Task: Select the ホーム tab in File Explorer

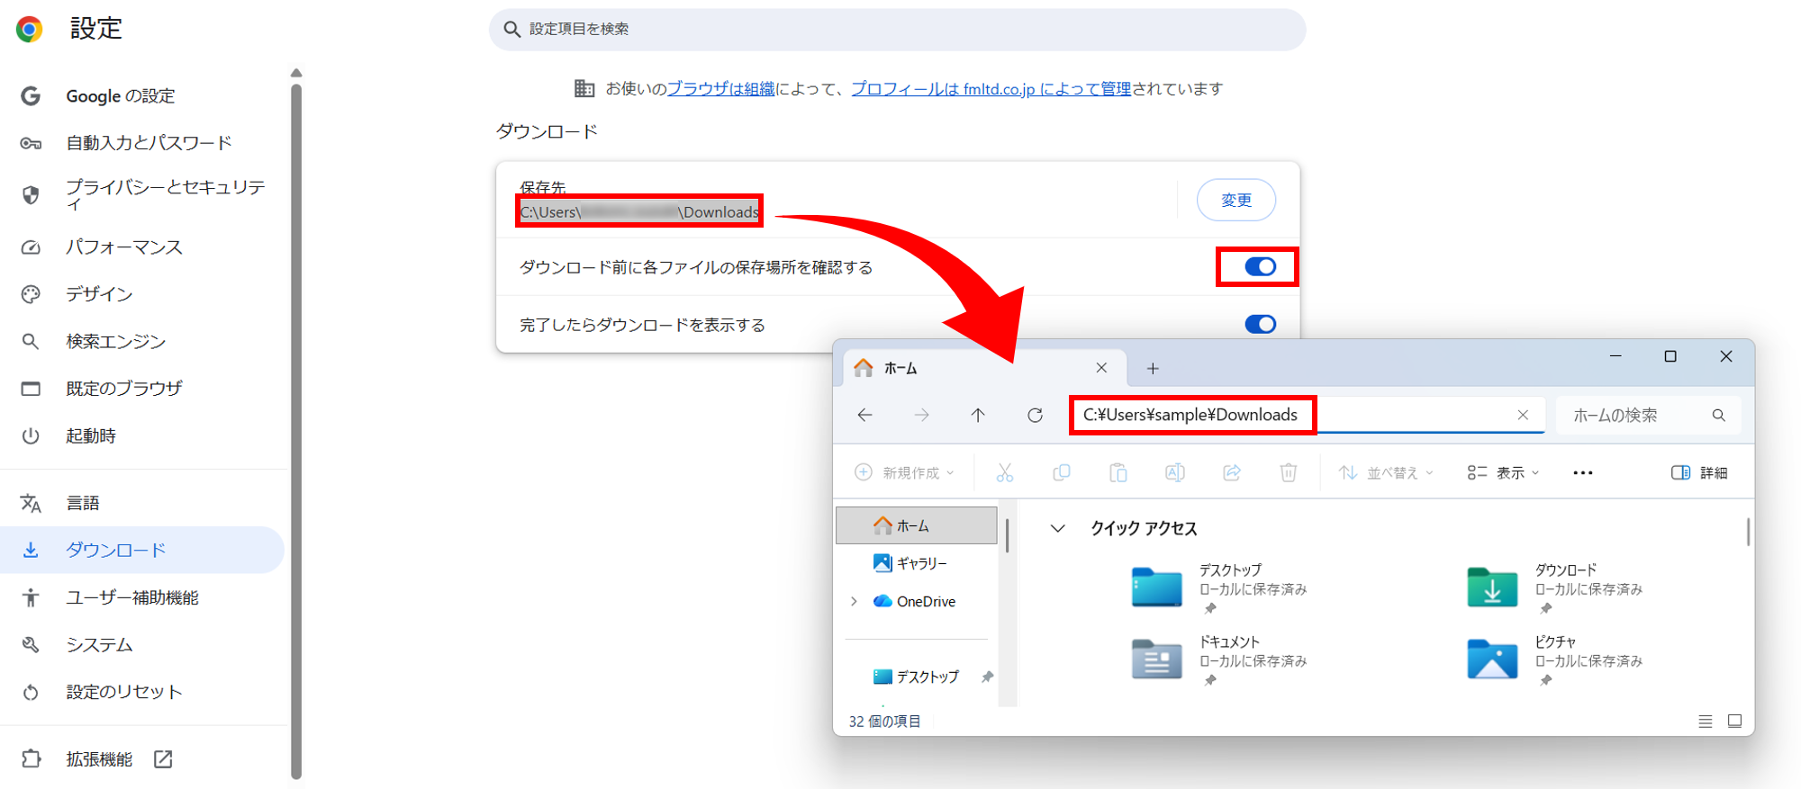Action: [984, 368]
